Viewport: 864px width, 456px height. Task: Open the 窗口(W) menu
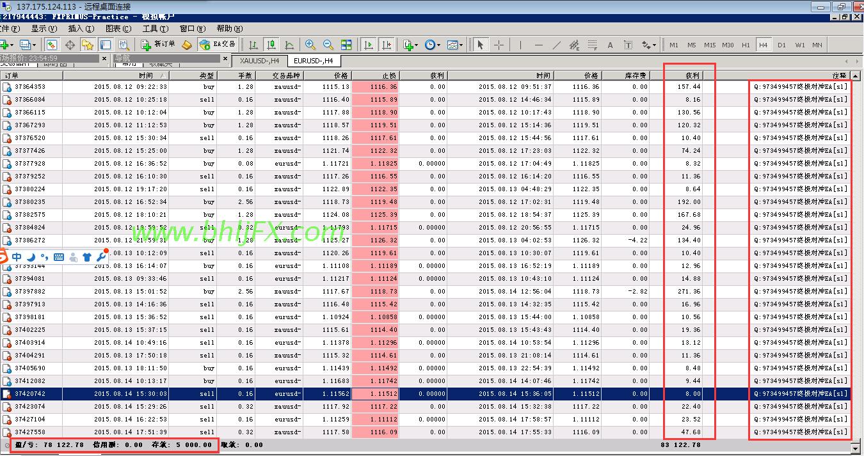(192, 29)
